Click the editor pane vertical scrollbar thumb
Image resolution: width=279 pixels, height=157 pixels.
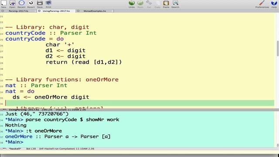click(278, 48)
